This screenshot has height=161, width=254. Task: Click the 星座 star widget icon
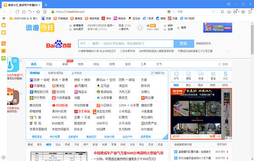point(213,76)
